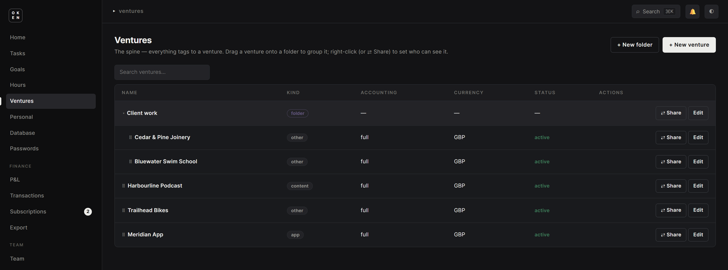Open the Team page in the sidebar
This screenshot has width=728, height=270.
click(x=51, y=258)
